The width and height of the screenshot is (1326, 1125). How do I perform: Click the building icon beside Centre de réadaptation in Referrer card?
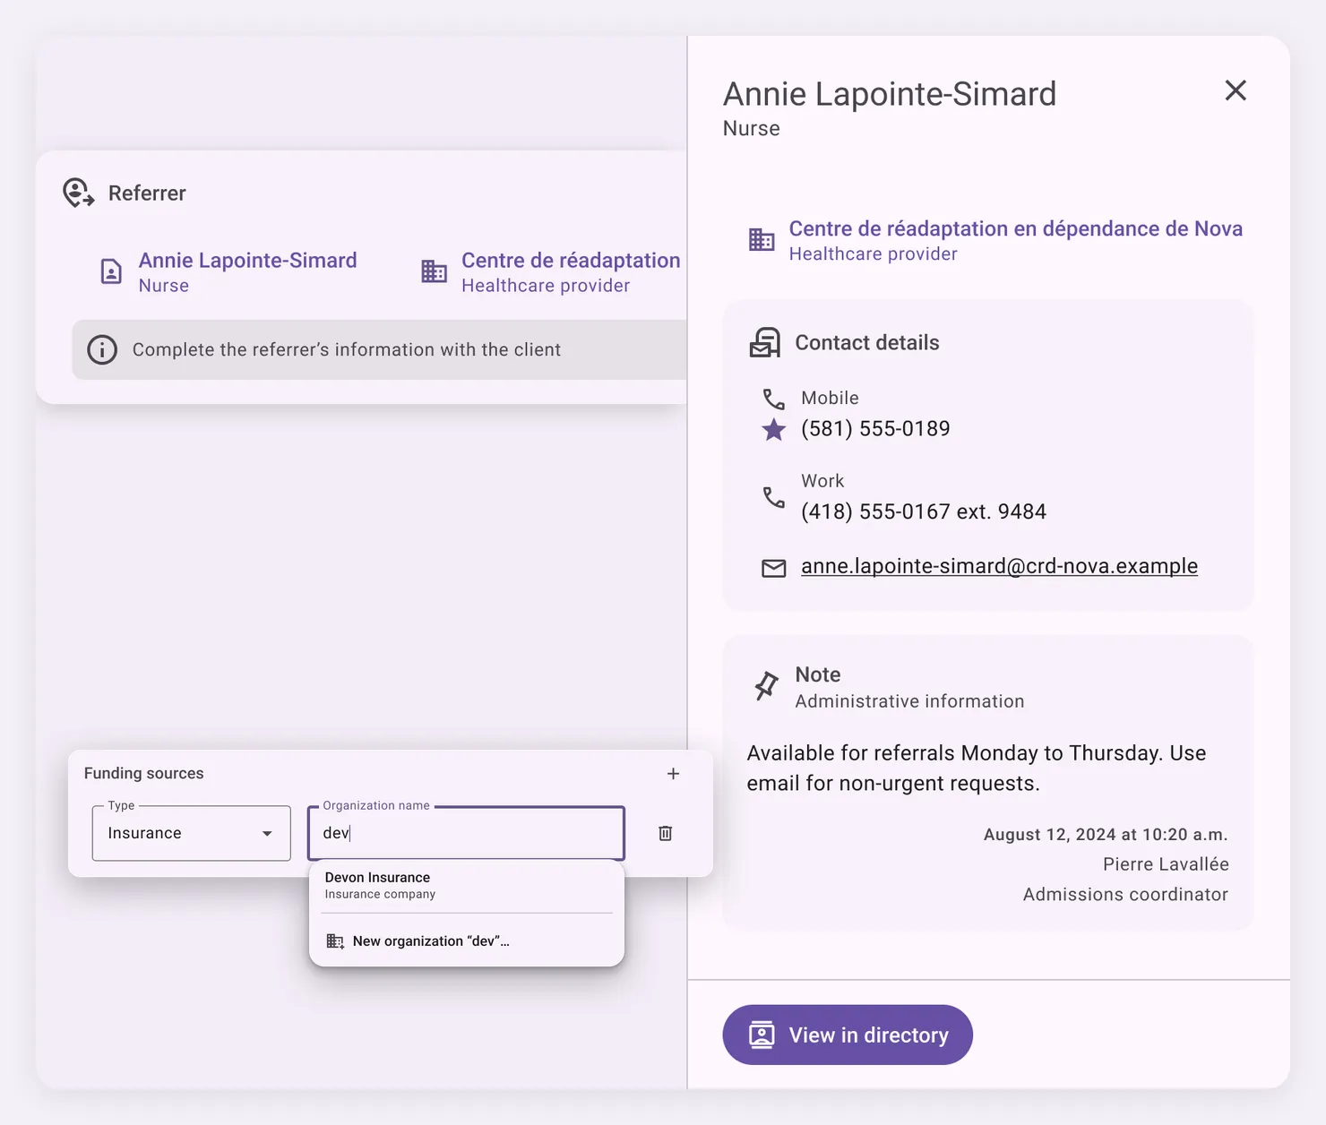click(x=434, y=271)
